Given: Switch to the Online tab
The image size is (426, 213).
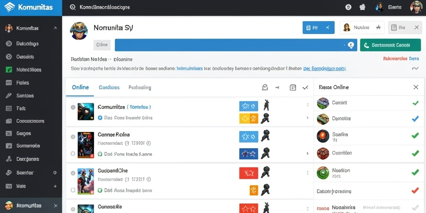Looking at the screenshot, I should pos(80,87).
